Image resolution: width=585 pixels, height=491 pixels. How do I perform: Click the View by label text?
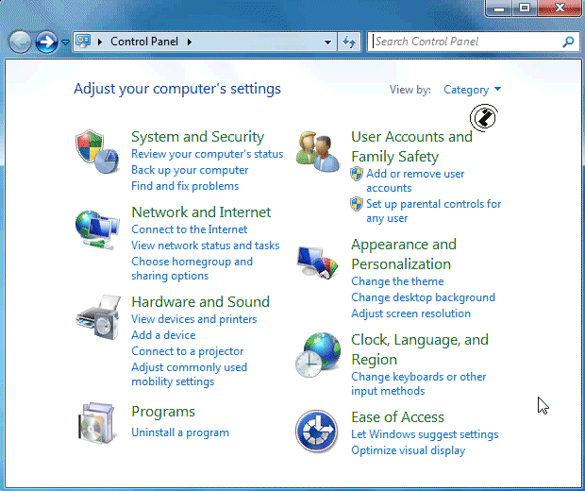pyautogui.click(x=410, y=90)
